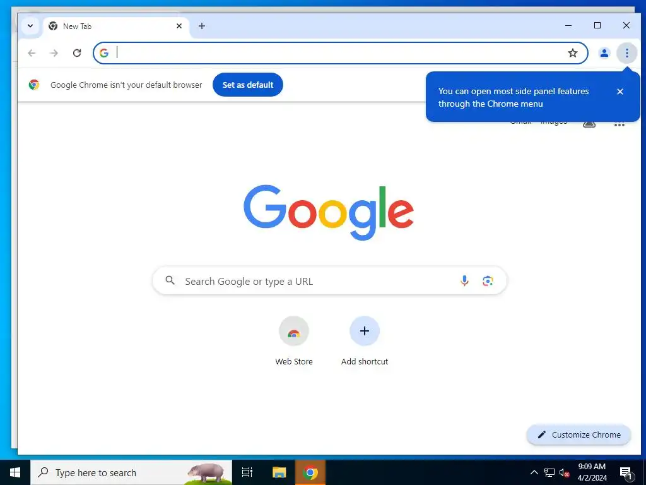The width and height of the screenshot is (646, 485).
Task: Open Customize Chrome panel
Action: point(579,434)
